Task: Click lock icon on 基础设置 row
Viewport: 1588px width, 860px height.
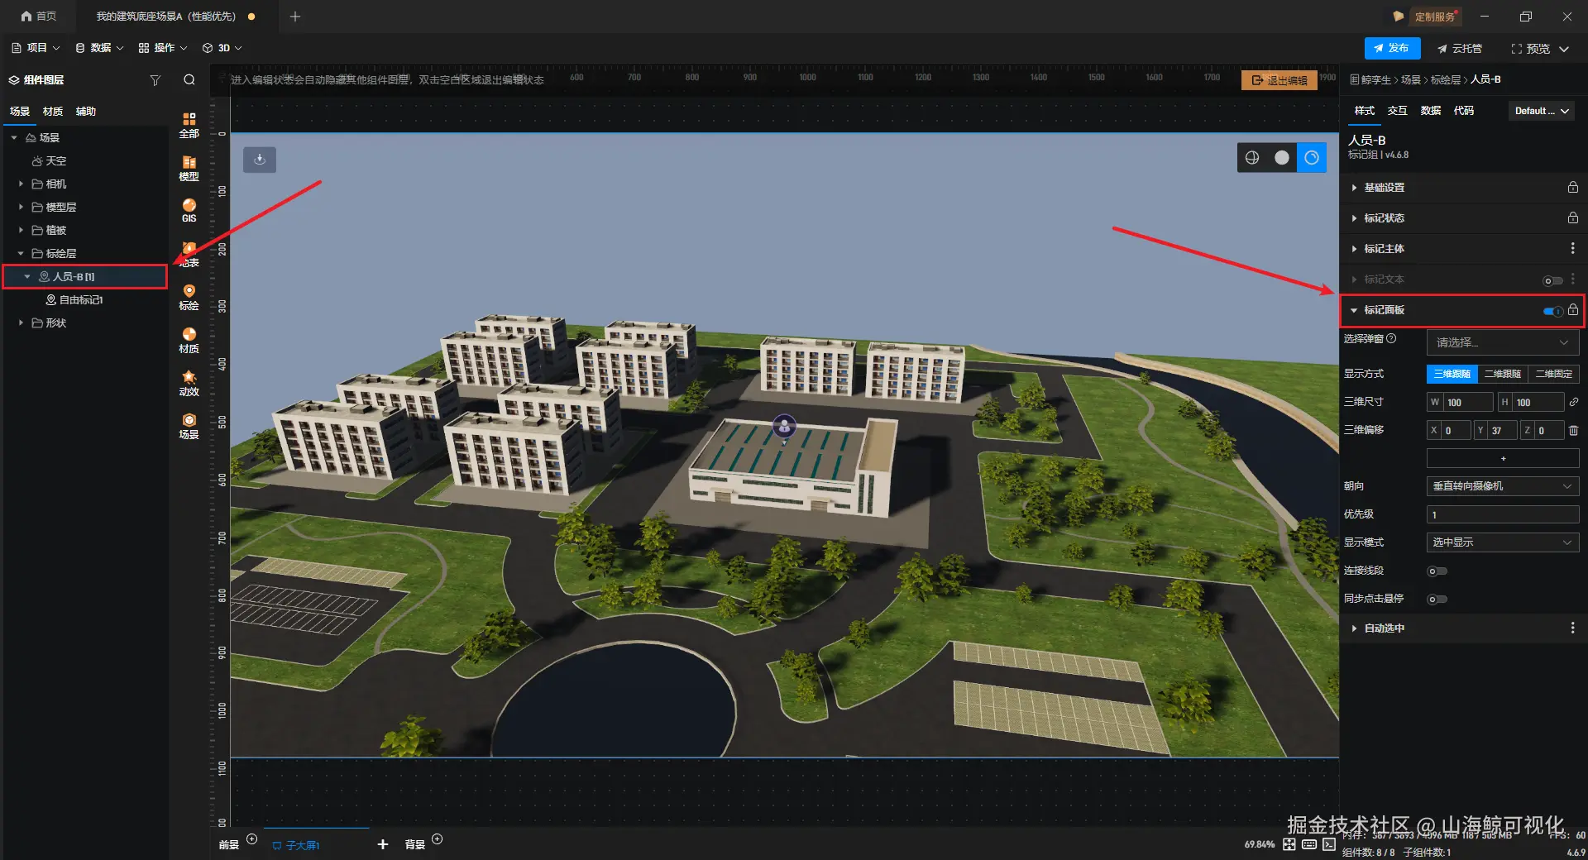Action: coord(1572,188)
